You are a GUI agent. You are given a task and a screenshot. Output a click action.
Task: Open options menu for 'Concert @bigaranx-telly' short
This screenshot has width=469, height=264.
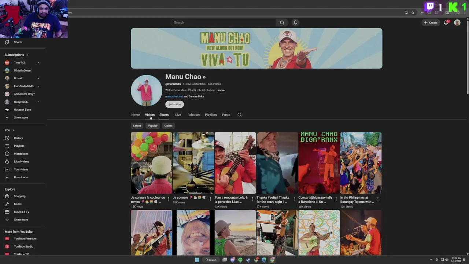tap(336, 199)
